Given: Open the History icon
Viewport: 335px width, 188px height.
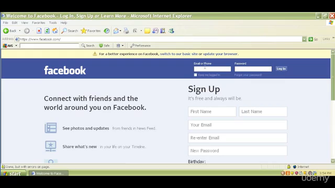Looking at the screenshot, I should pos(107,31).
